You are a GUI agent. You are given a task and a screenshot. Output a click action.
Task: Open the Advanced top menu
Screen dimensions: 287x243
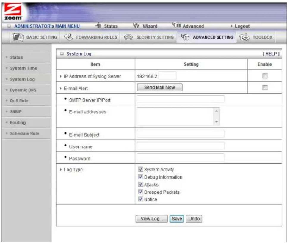click(x=193, y=26)
